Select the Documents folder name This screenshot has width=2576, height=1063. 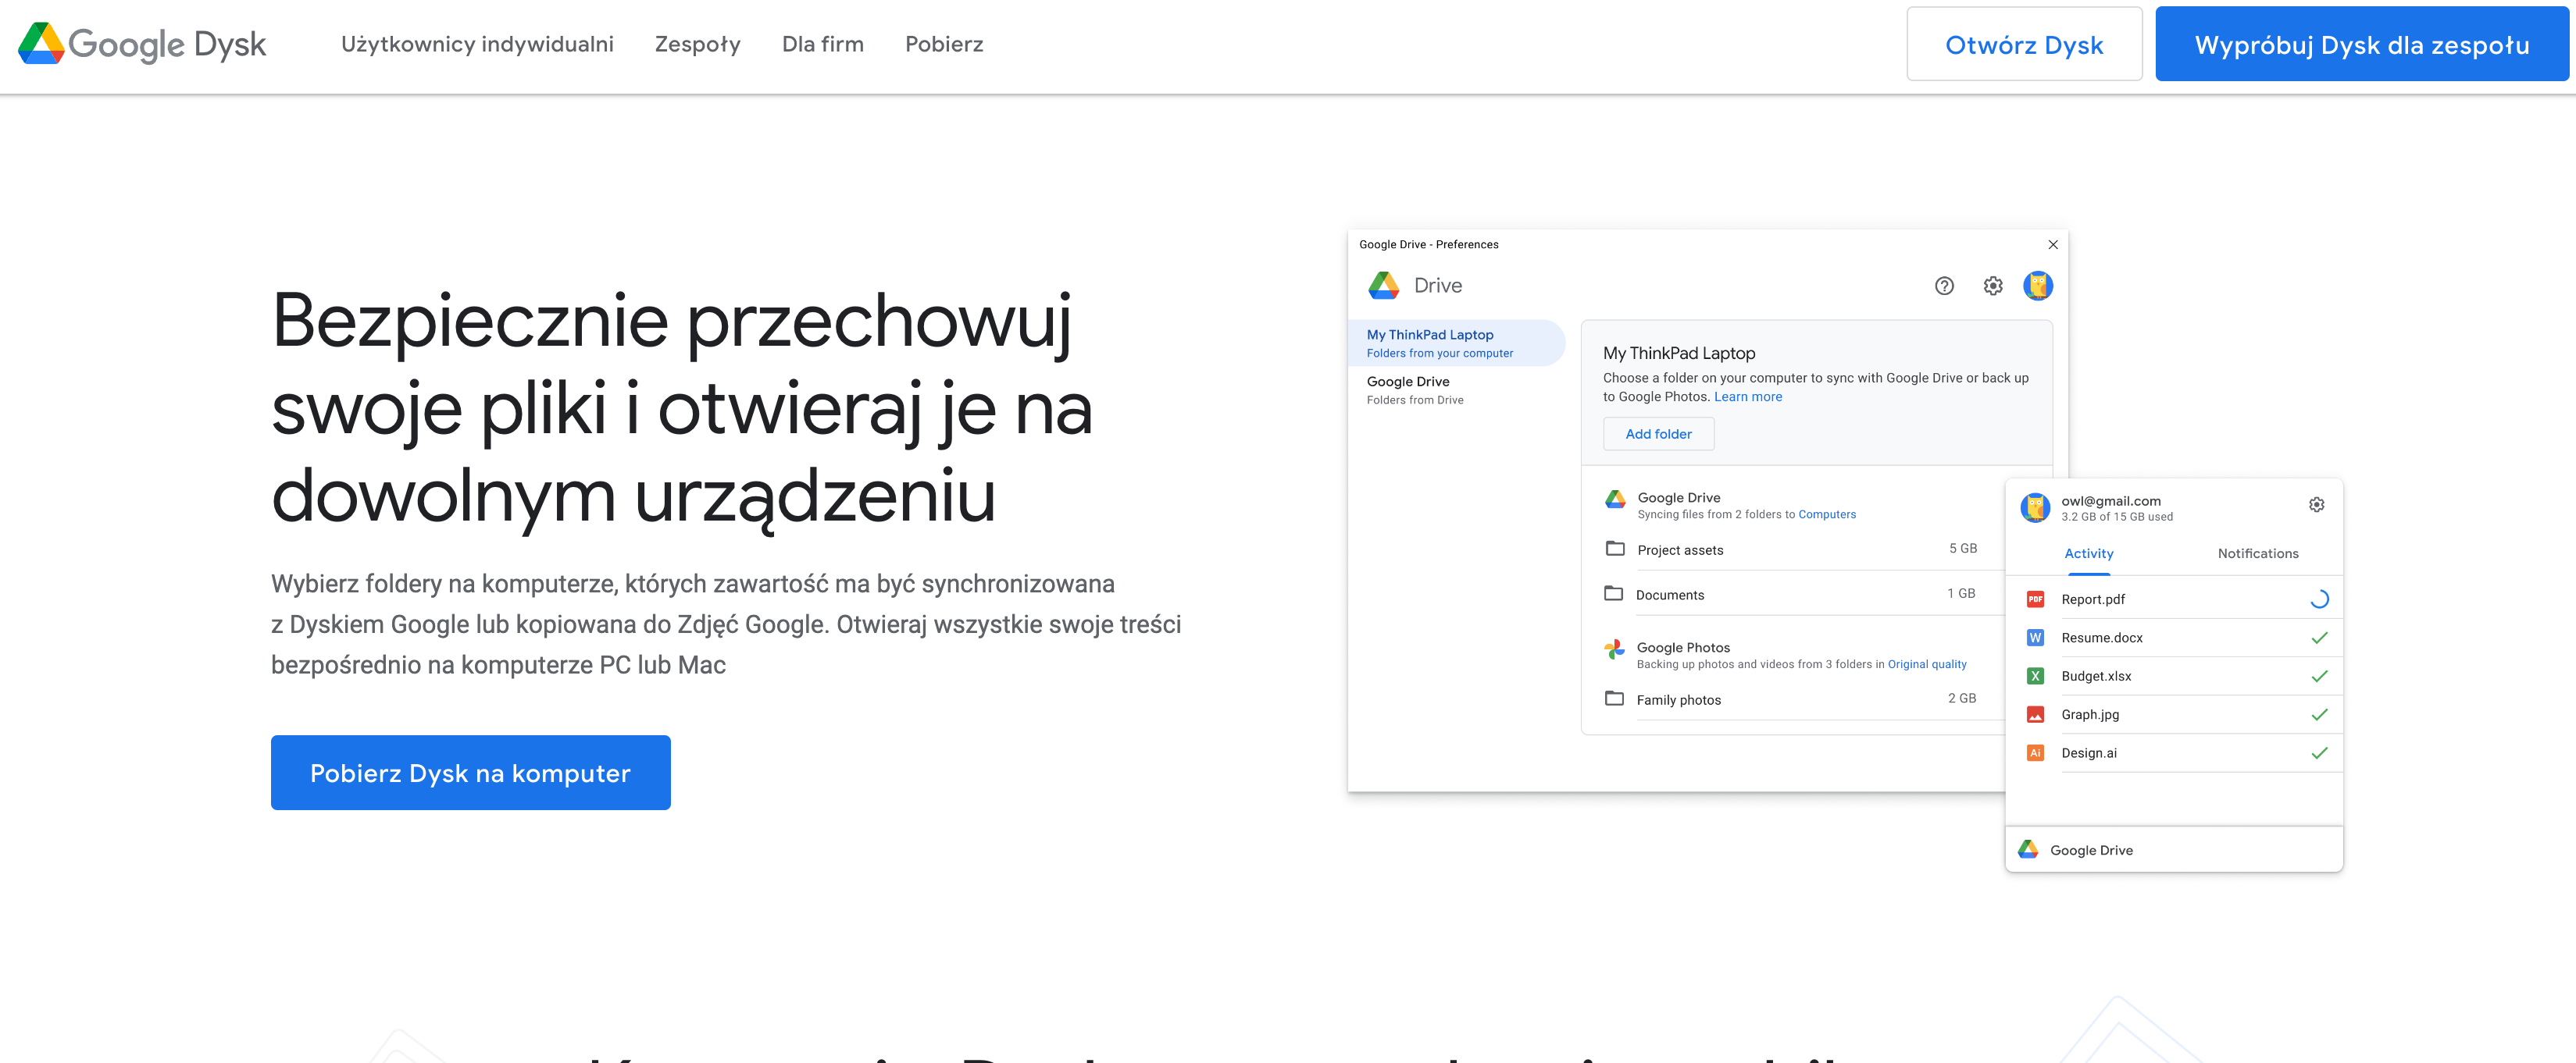click(x=1669, y=595)
